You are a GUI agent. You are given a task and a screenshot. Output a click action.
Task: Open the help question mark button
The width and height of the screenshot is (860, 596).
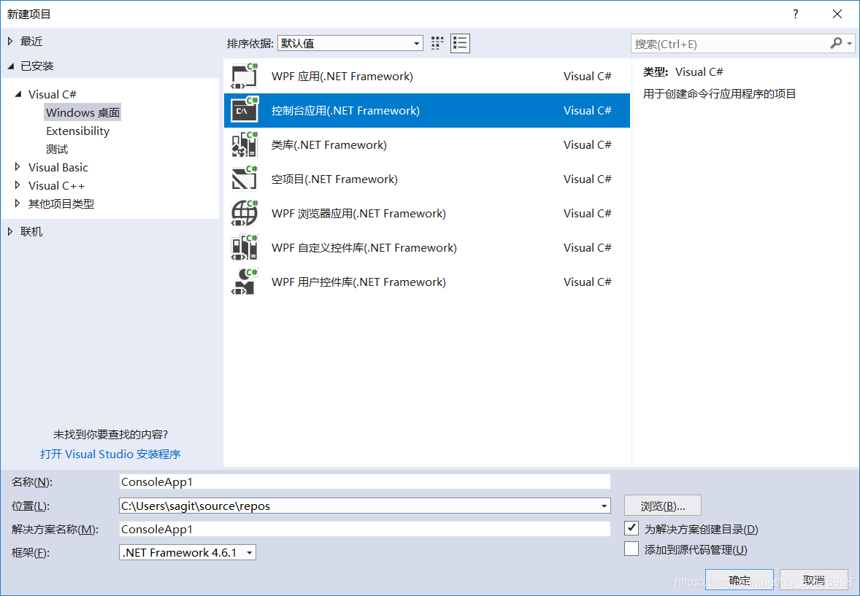[795, 14]
